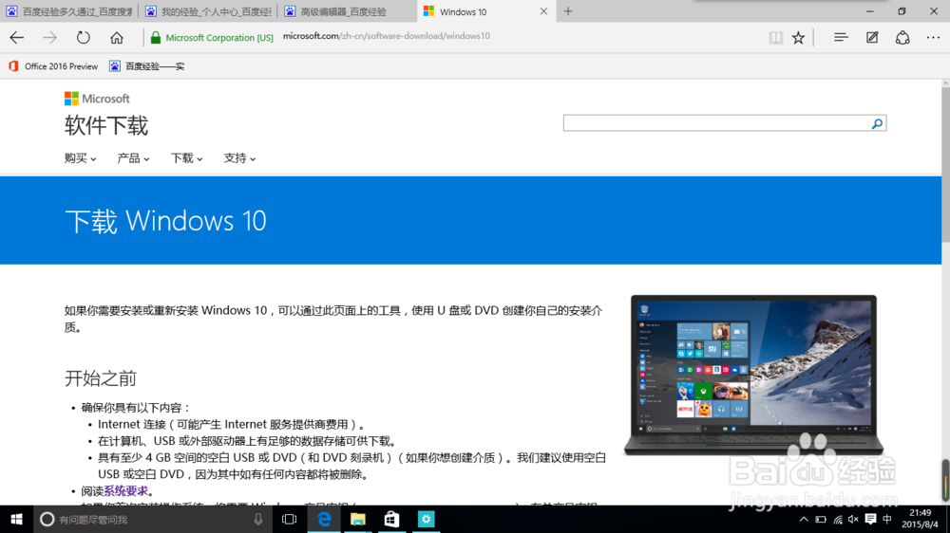Viewport: 950px width, 533px height.
Task: Go back to the previous page
Action: (x=17, y=38)
